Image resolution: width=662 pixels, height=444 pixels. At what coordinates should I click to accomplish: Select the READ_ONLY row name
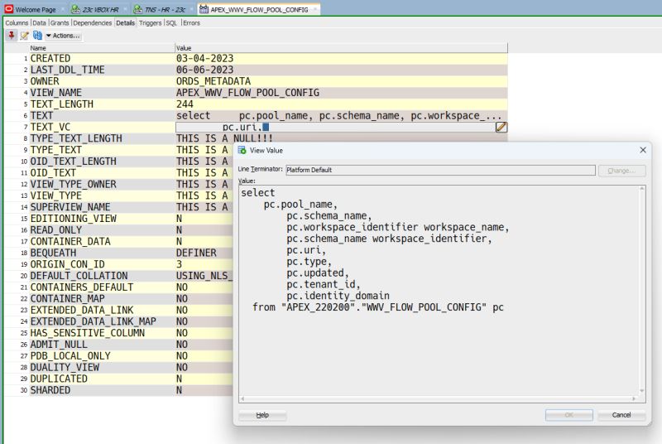point(55,229)
